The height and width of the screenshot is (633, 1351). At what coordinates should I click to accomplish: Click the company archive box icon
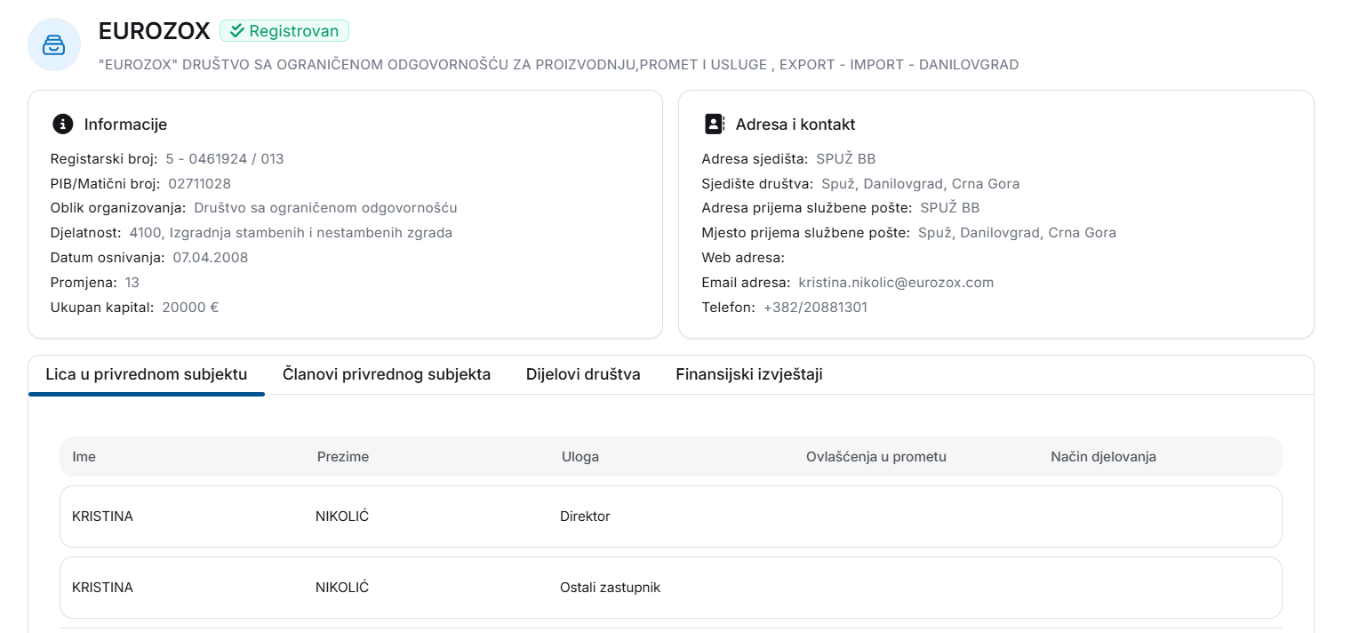(x=54, y=44)
